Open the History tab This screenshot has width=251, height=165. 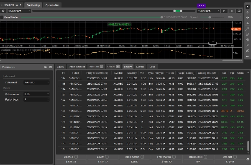(128, 67)
